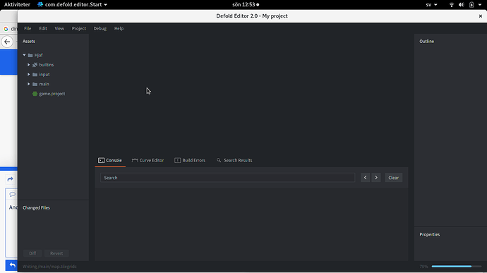Viewport: 487px width, 273px height.
Task: Open the View menu
Action: click(59, 28)
